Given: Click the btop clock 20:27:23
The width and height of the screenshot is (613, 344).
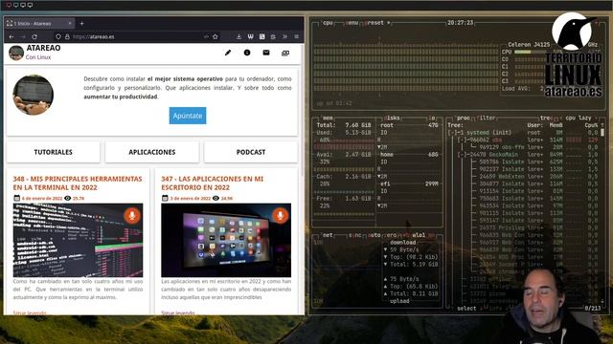Looking at the screenshot, I should (x=460, y=23).
